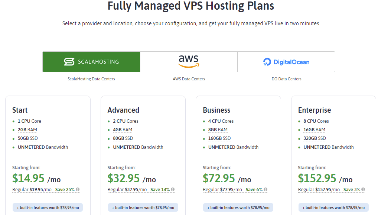378x215 pixels.
Task: Open the AWS Data Centers link
Action: 189,79
